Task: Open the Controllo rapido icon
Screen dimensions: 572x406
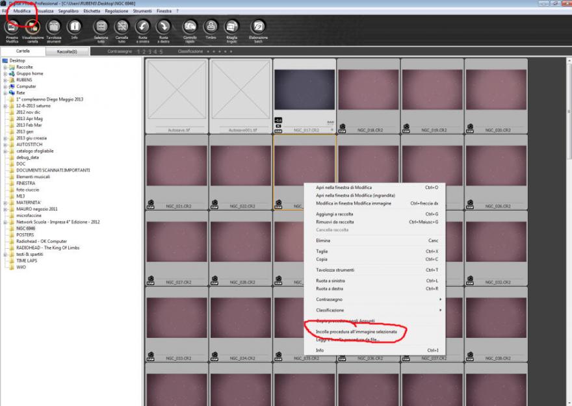Action: [x=190, y=27]
